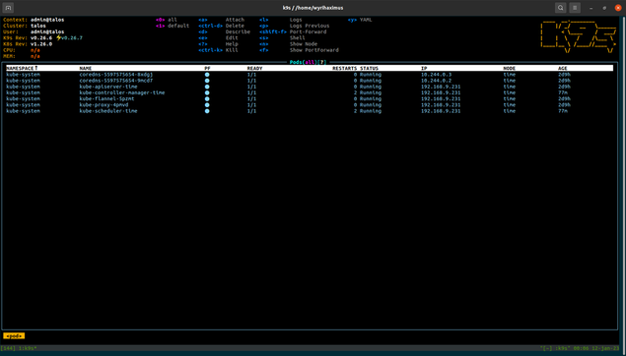The height and width of the screenshot is (356, 626).
Task: Click IP address 10.244.0.3
Action: click(437, 75)
